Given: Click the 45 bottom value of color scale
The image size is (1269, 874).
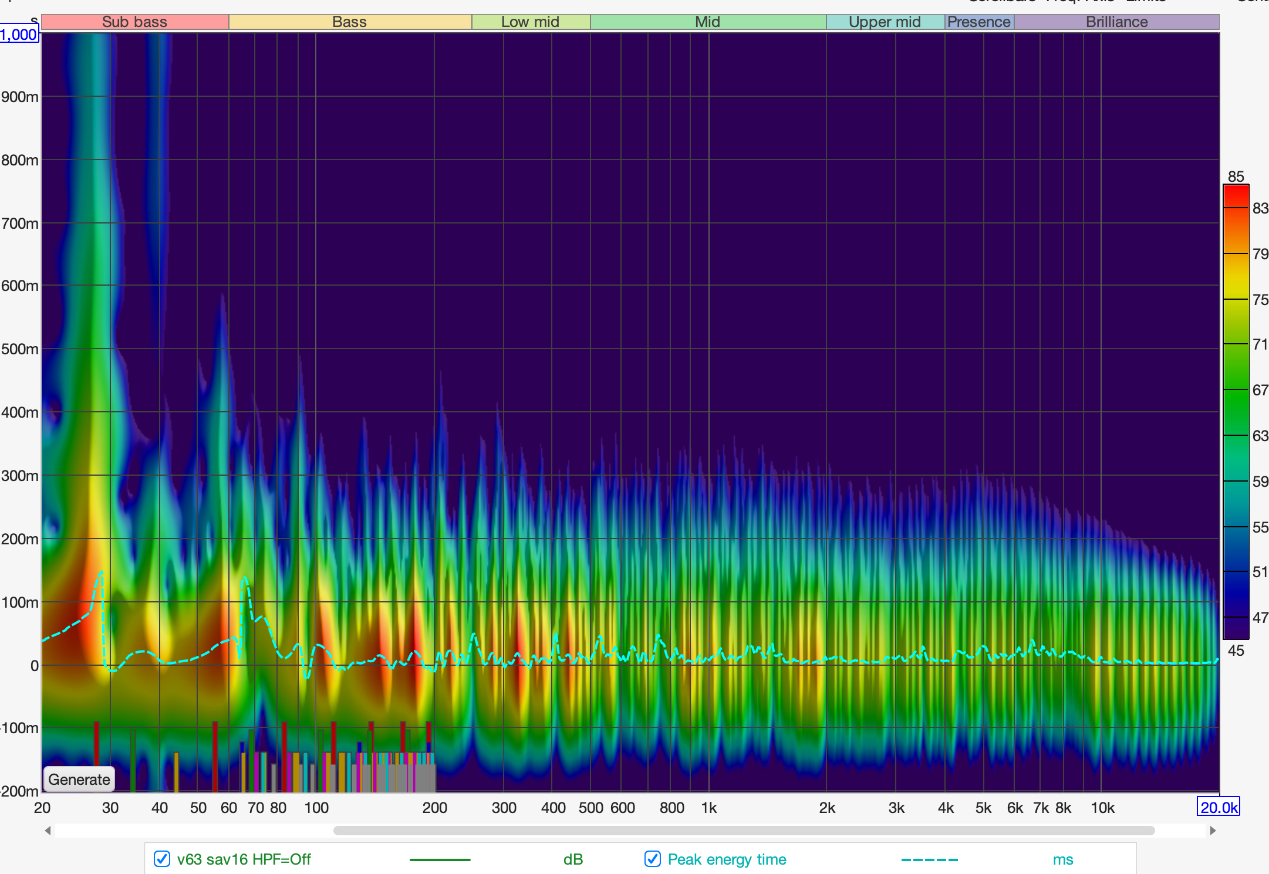Looking at the screenshot, I should click(x=1236, y=651).
